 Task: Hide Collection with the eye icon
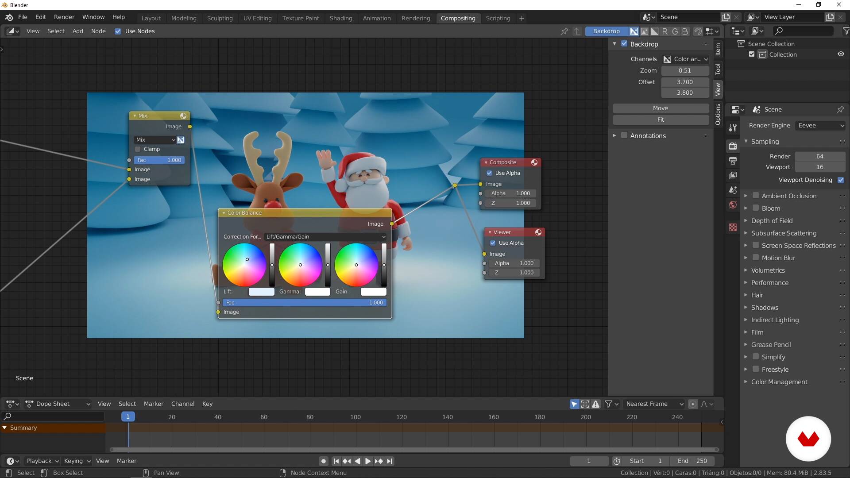tap(841, 54)
